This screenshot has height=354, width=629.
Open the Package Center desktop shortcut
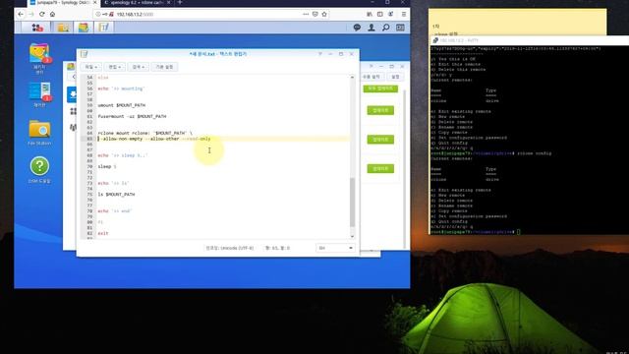click(x=39, y=58)
